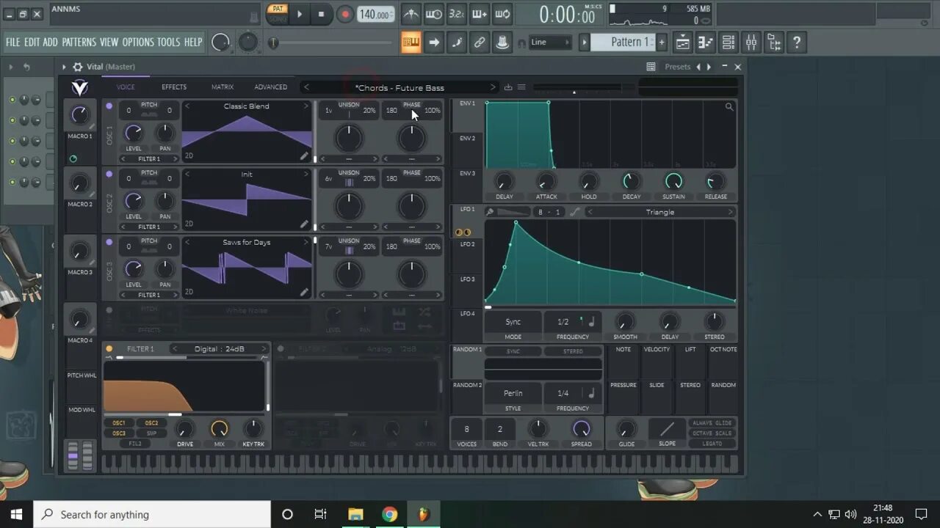Click LFO frequency note tempo icon
The width and height of the screenshot is (940, 528).
(591, 322)
